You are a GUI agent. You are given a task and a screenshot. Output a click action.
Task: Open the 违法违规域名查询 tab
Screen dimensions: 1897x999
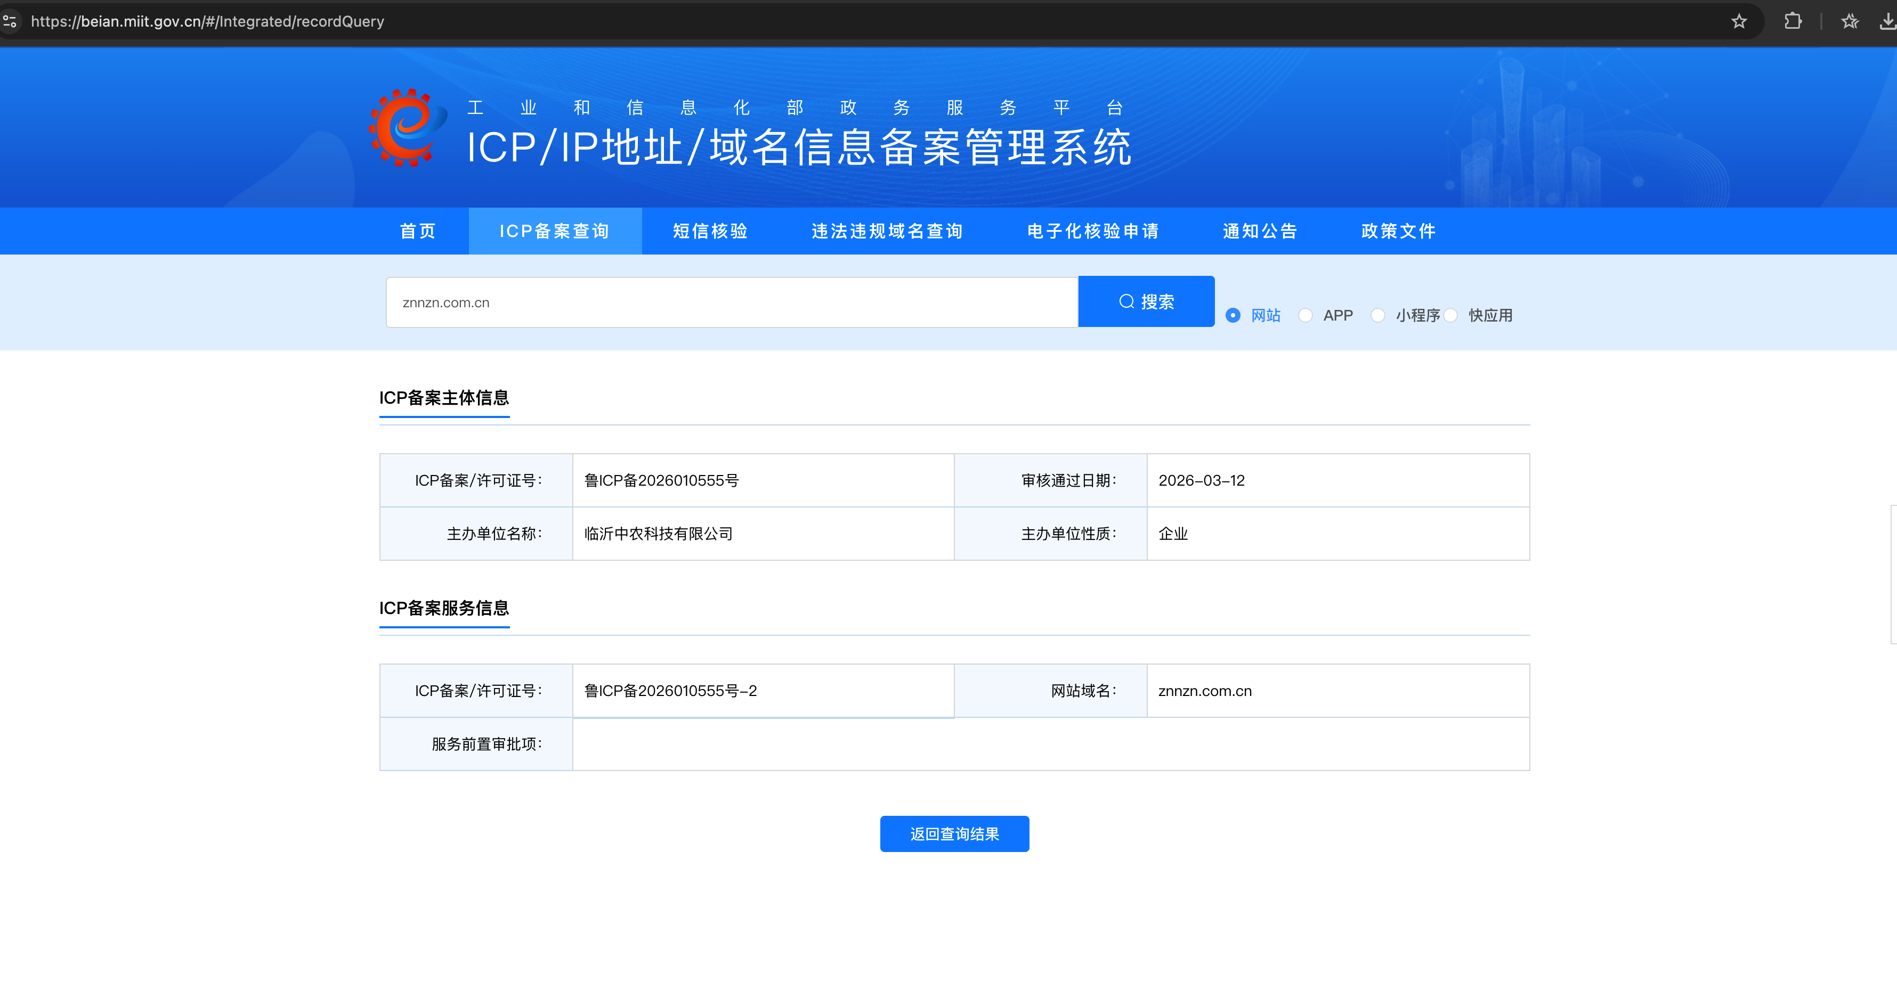[x=887, y=231]
